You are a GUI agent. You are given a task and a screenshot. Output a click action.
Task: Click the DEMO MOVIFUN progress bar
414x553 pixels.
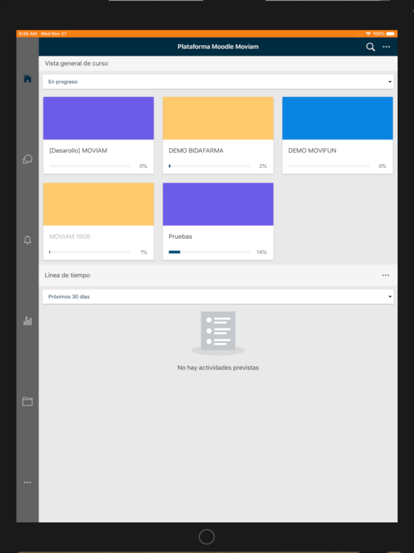329,166
